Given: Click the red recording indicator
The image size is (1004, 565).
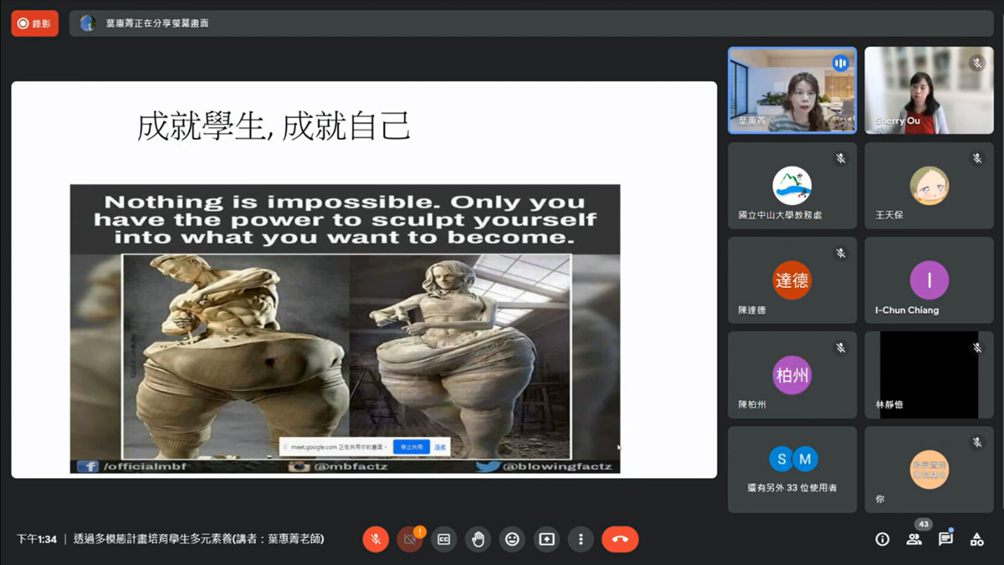Looking at the screenshot, I should point(34,23).
